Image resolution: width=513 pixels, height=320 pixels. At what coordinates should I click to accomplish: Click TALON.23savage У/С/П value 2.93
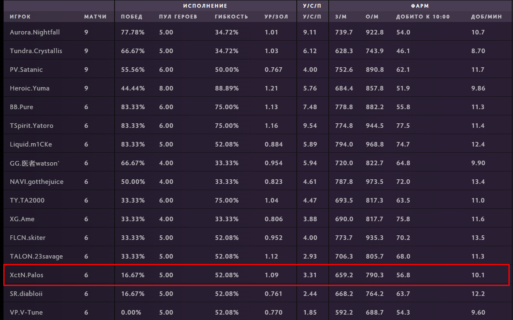click(x=310, y=256)
